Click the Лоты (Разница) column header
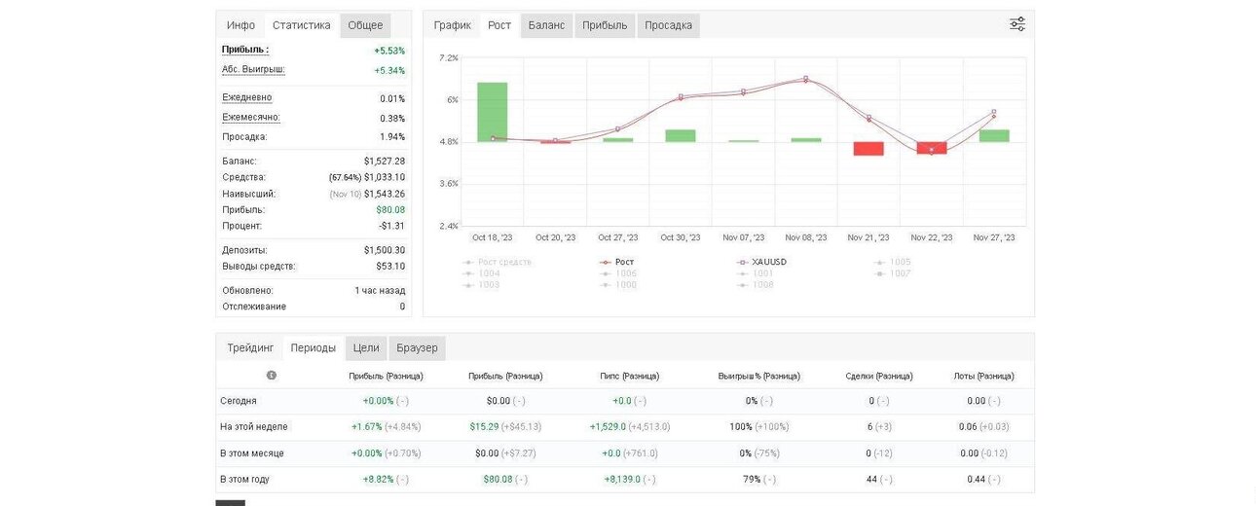 click(x=983, y=376)
